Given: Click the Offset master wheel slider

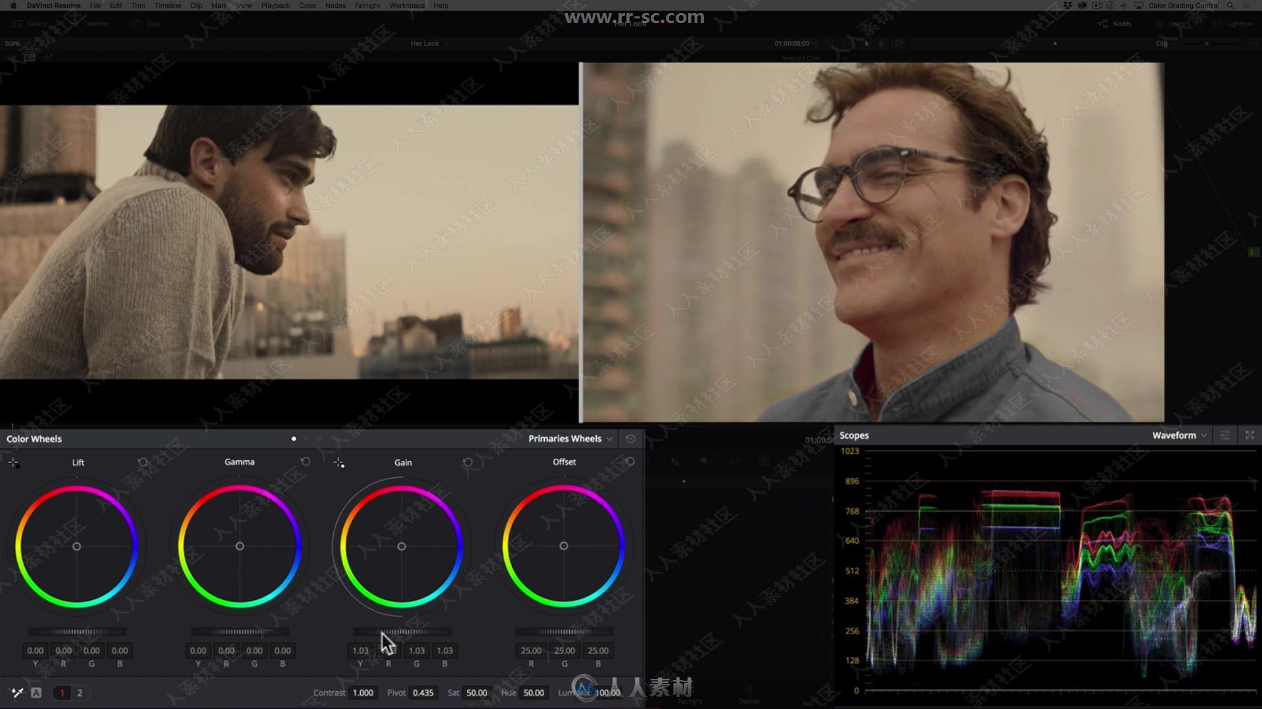Looking at the screenshot, I should 564,632.
